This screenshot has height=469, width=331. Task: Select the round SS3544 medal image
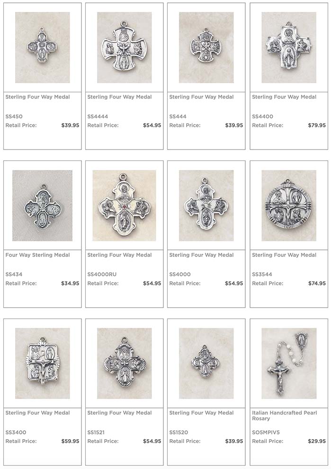[x=289, y=205]
